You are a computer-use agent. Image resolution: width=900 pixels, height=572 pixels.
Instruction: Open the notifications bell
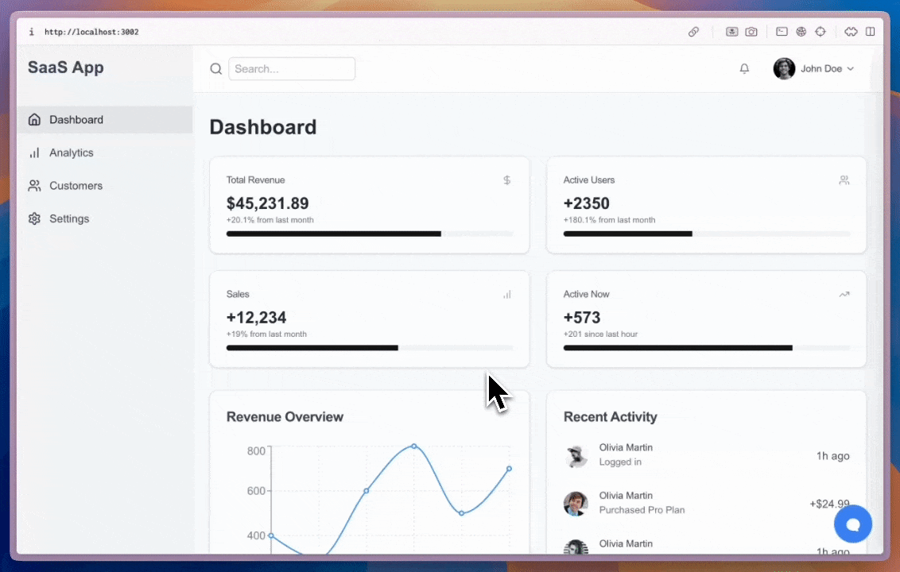click(x=744, y=69)
